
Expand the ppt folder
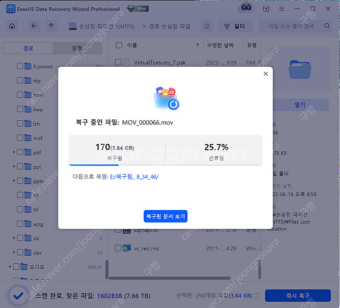14,167
